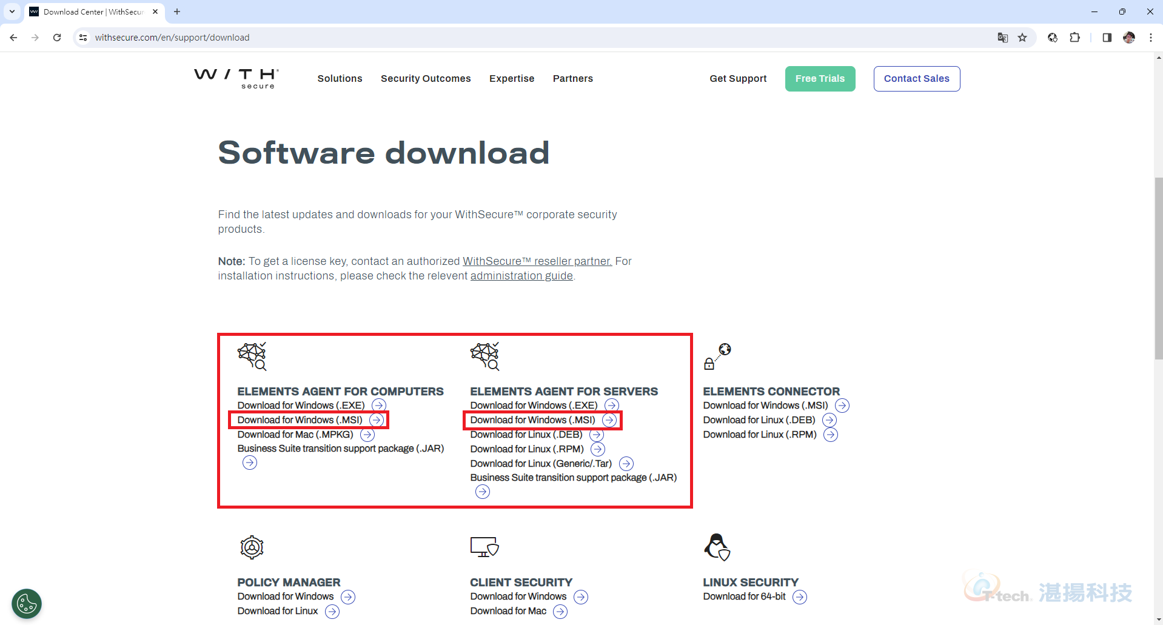Image resolution: width=1163 pixels, height=625 pixels.
Task: Reload the page
Action: (x=57, y=38)
